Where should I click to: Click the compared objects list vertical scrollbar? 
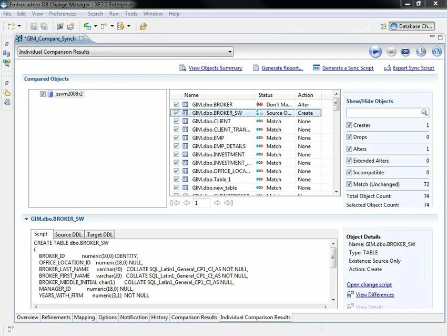click(x=336, y=143)
